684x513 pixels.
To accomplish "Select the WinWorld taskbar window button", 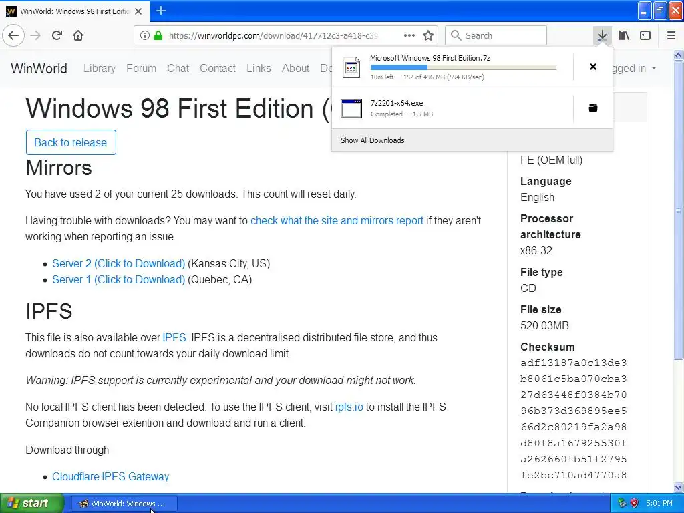I will [x=124, y=504].
